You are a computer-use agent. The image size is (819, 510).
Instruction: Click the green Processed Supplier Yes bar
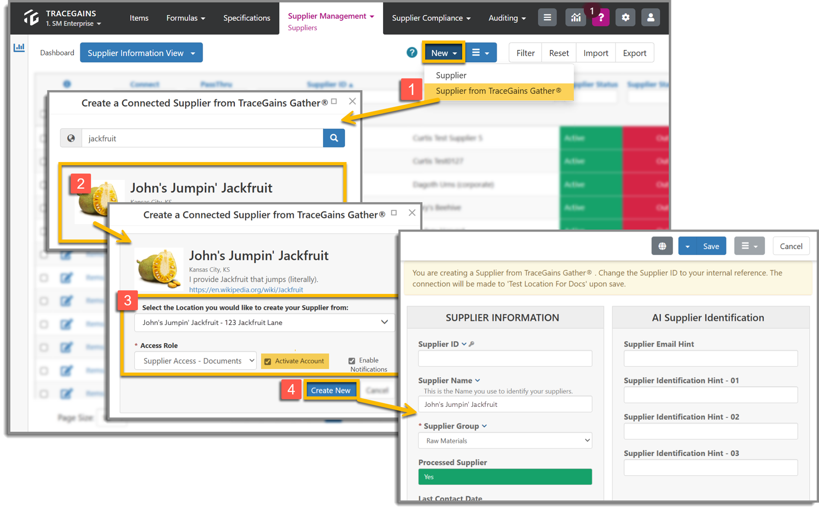click(x=505, y=477)
